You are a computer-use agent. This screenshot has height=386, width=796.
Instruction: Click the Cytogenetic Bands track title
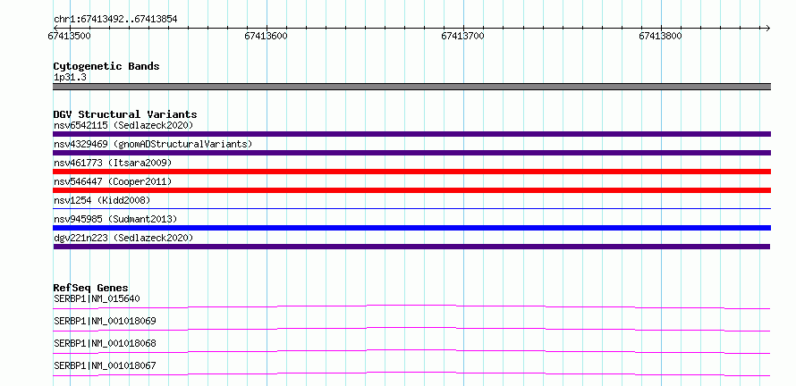click(106, 66)
